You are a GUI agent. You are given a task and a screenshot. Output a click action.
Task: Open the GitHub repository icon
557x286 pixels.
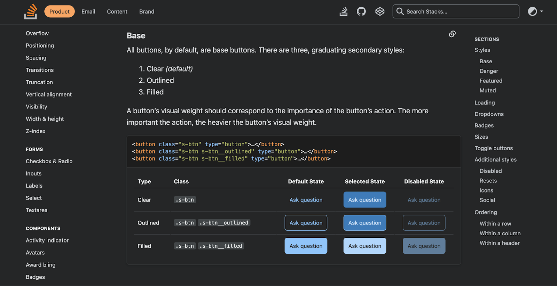[x=361, y=11]
